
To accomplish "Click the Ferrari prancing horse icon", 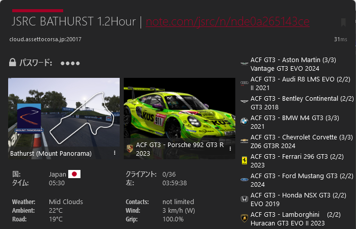I will [x=244, y=160].
